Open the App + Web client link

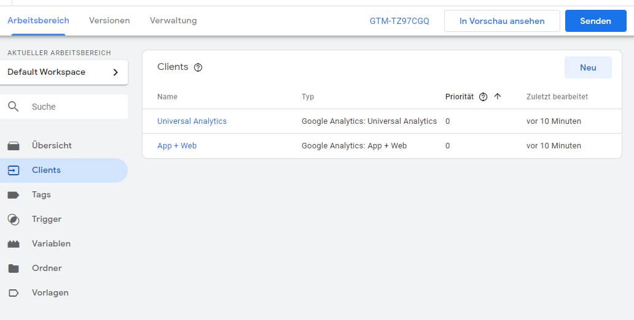[x=177, y=146]
